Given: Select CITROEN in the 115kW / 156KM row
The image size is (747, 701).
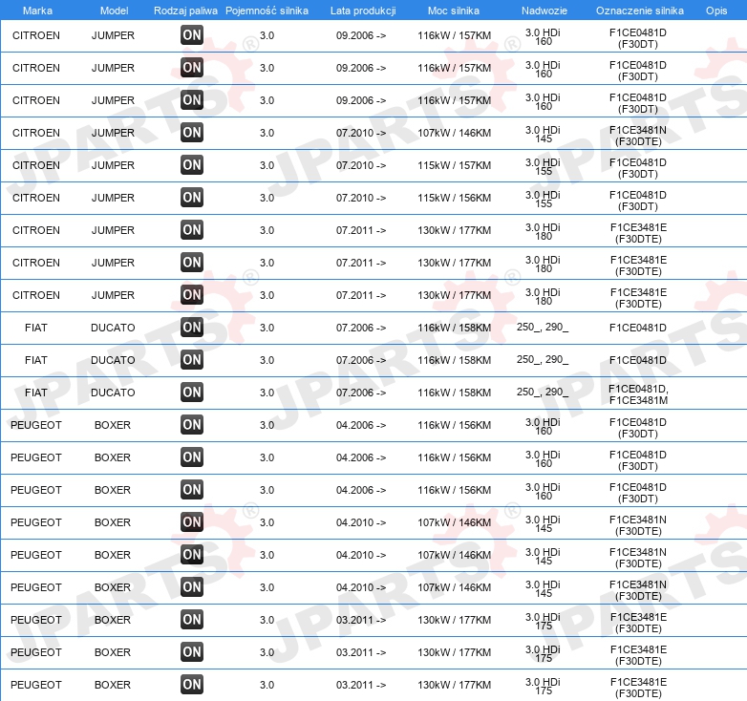Looking at the screenshot, I should tap(36, 198).
